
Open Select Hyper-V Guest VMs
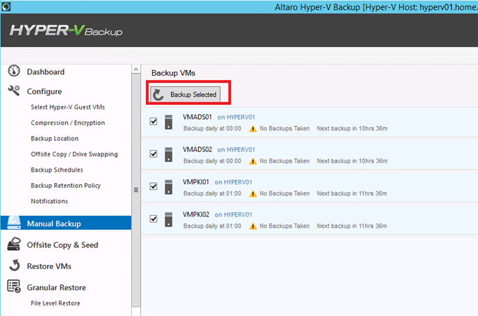pos(68,107)
